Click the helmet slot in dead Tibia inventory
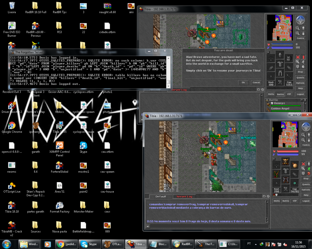Viewport: 312px width, 249px height. [x=280, y=55]
